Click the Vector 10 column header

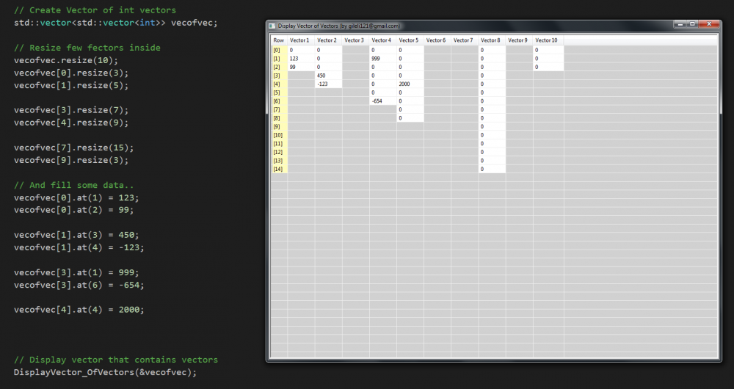(546, 40)
